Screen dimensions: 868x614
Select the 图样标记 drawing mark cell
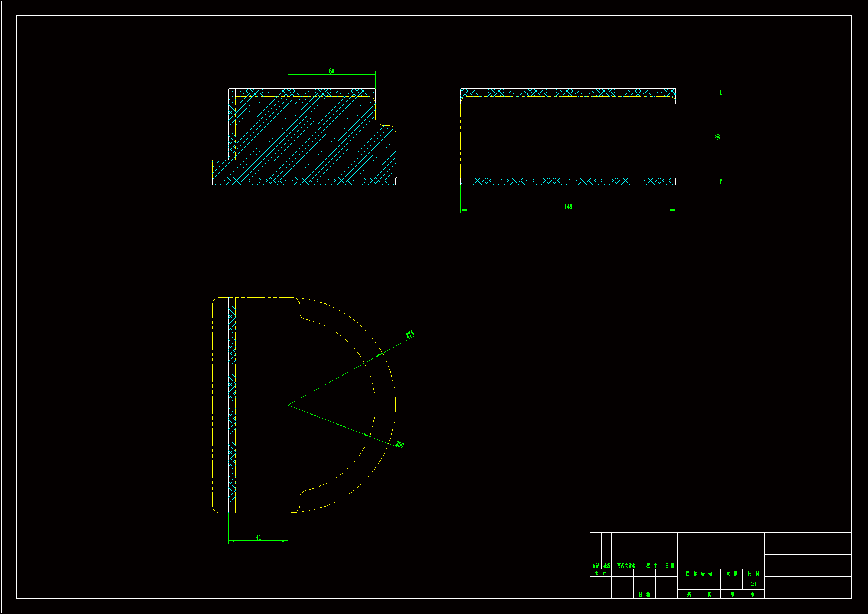(699, 574)
